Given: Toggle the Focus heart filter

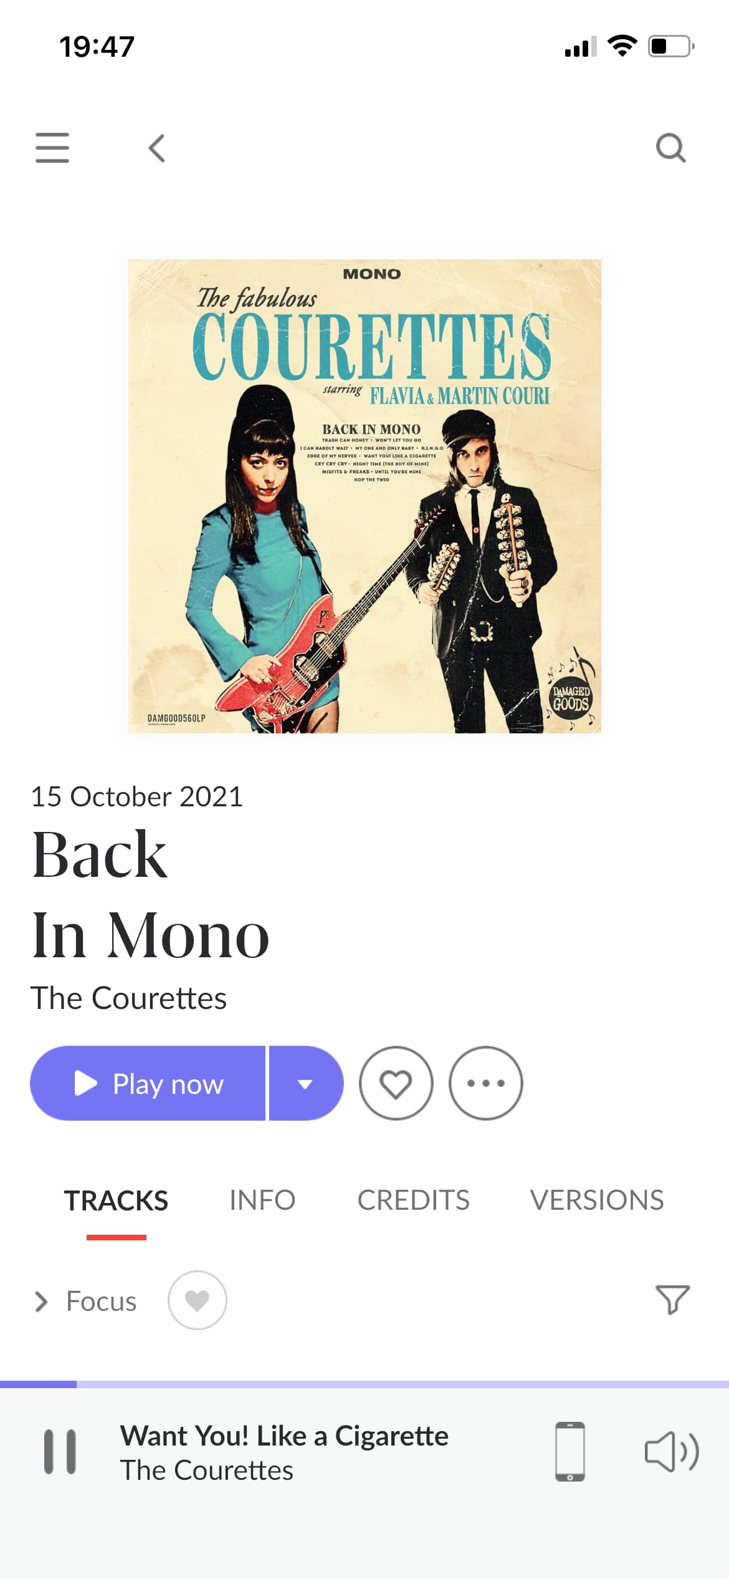Looking at the screenshot, I should pyautogui.click(x=198, y=1300).
